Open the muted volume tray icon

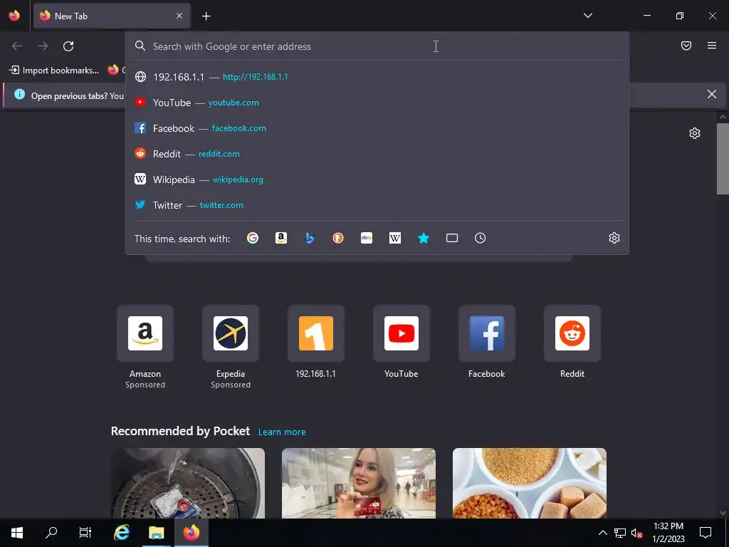coord(636,533)
